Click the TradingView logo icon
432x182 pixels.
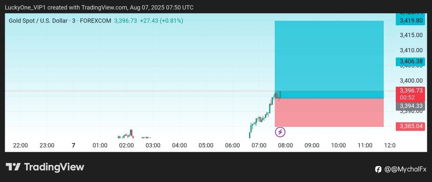(x=13, y=167)
